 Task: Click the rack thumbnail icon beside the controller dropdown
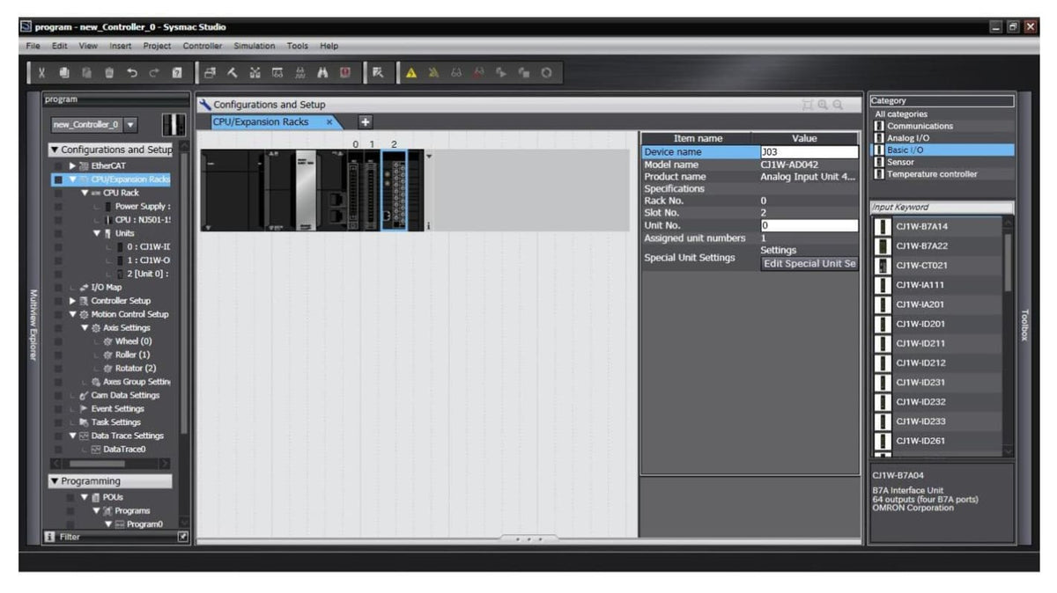(x=174, y=125)
